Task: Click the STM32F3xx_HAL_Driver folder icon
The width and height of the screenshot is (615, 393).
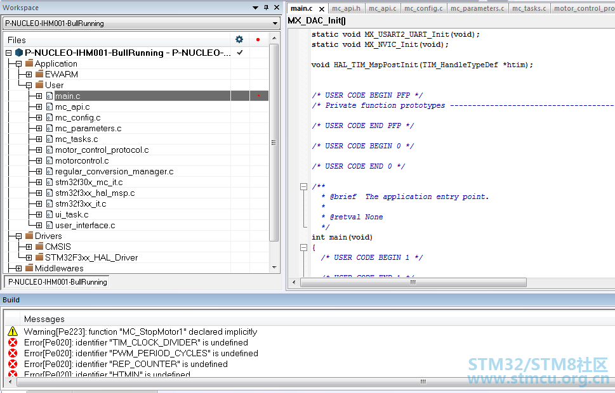Action: (x=39, y=257)
